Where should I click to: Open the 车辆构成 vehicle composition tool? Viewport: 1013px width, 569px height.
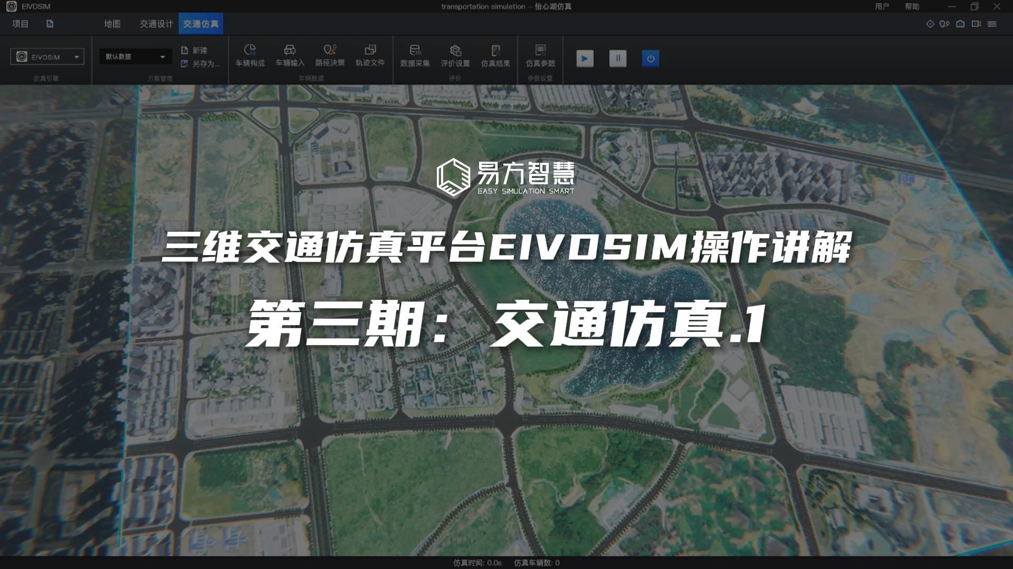[250, 56]
